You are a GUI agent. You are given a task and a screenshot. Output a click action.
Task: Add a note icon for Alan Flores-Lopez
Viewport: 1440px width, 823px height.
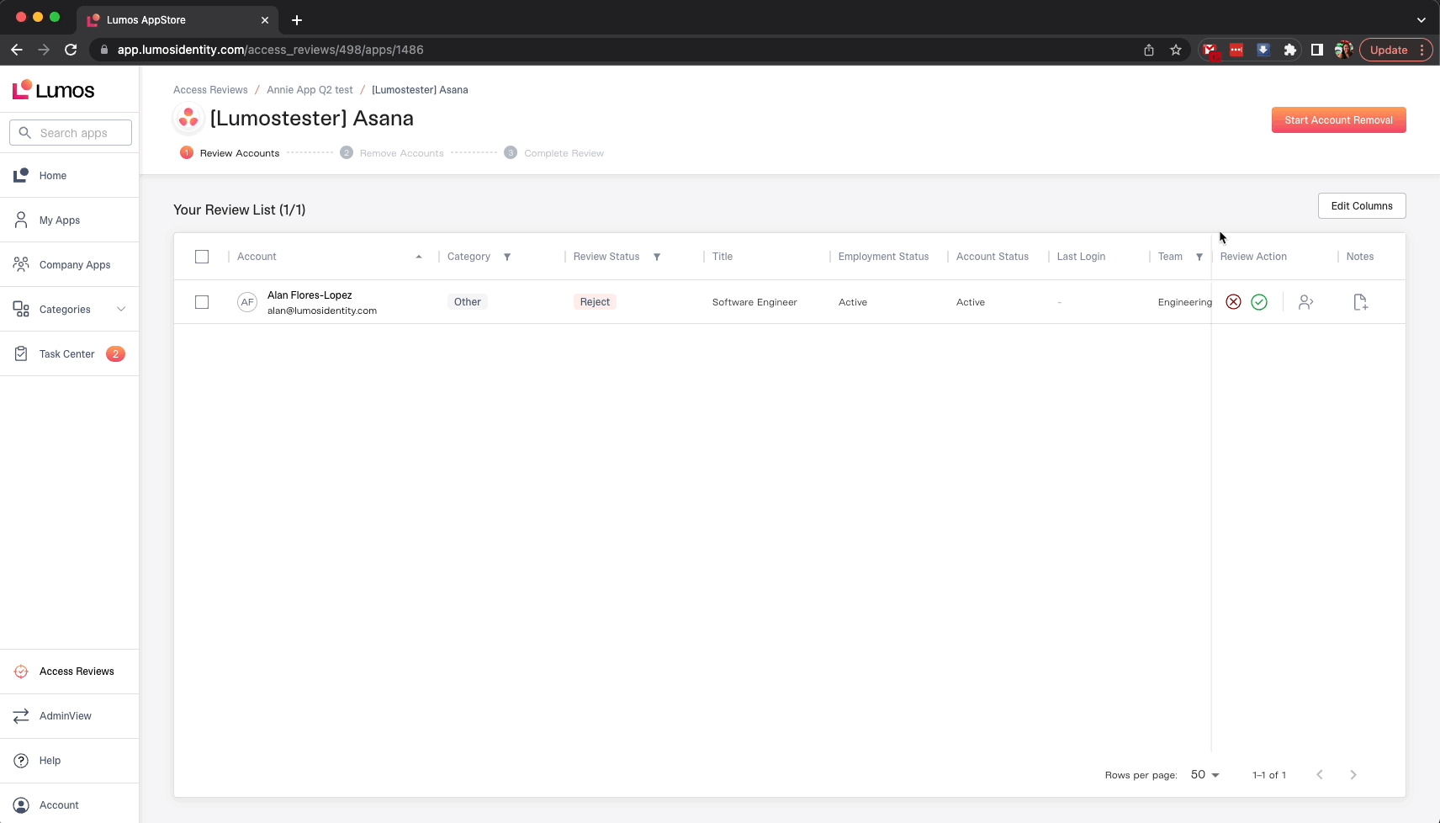(x=1360, y=302)
